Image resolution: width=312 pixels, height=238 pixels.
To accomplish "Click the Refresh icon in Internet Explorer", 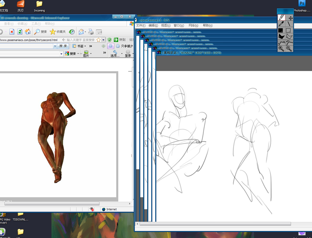I will tap(20, 32).
